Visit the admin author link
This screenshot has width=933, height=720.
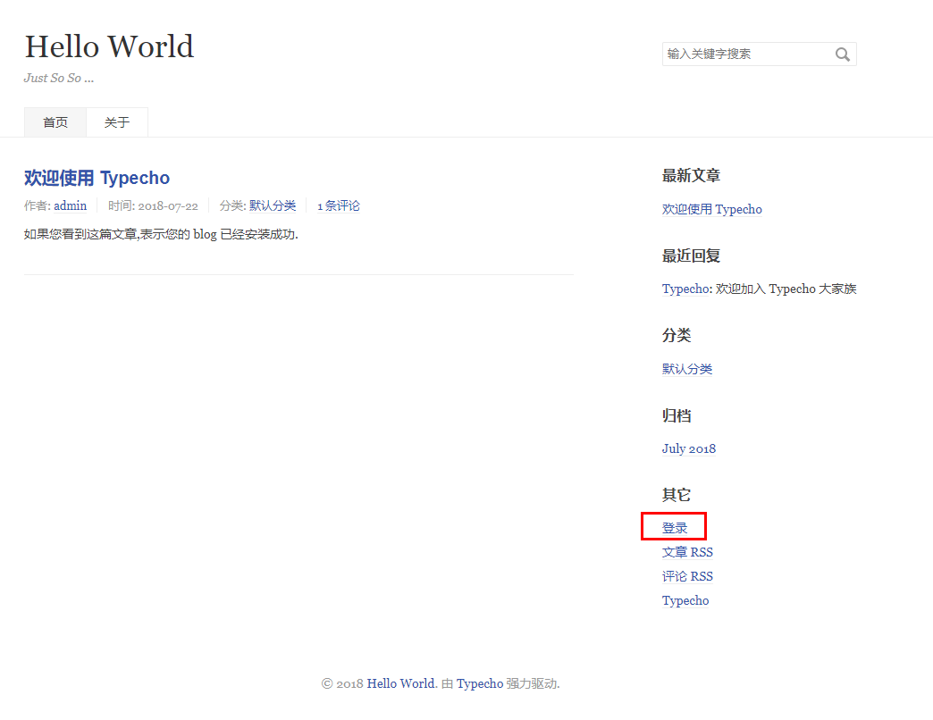[x=71, y=205]
